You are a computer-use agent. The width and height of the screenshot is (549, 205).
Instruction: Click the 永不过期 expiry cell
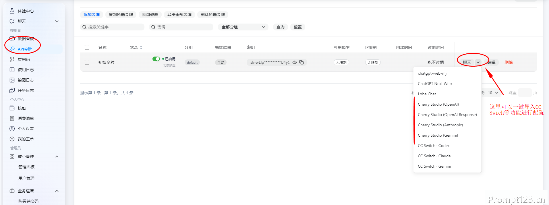click(x=436, y=62)
